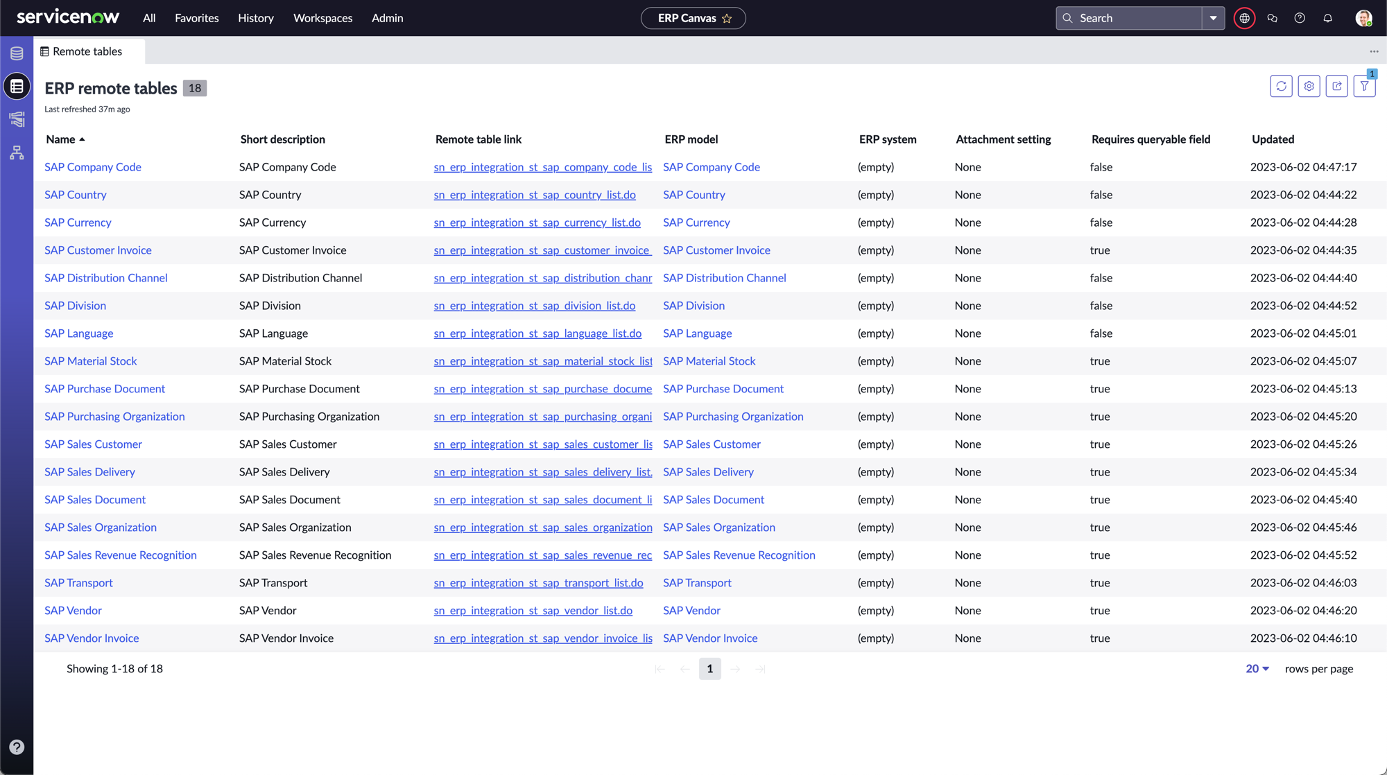Go to the previous page arrow
The height and width of the screenshot is (775, 1387).
(685, 669)
